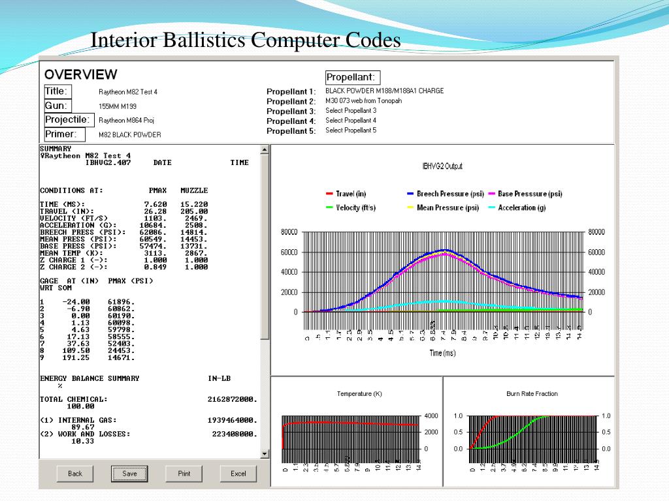
Task: Click 'Select Propellant 4' text
Action: (x=351, y=121)
